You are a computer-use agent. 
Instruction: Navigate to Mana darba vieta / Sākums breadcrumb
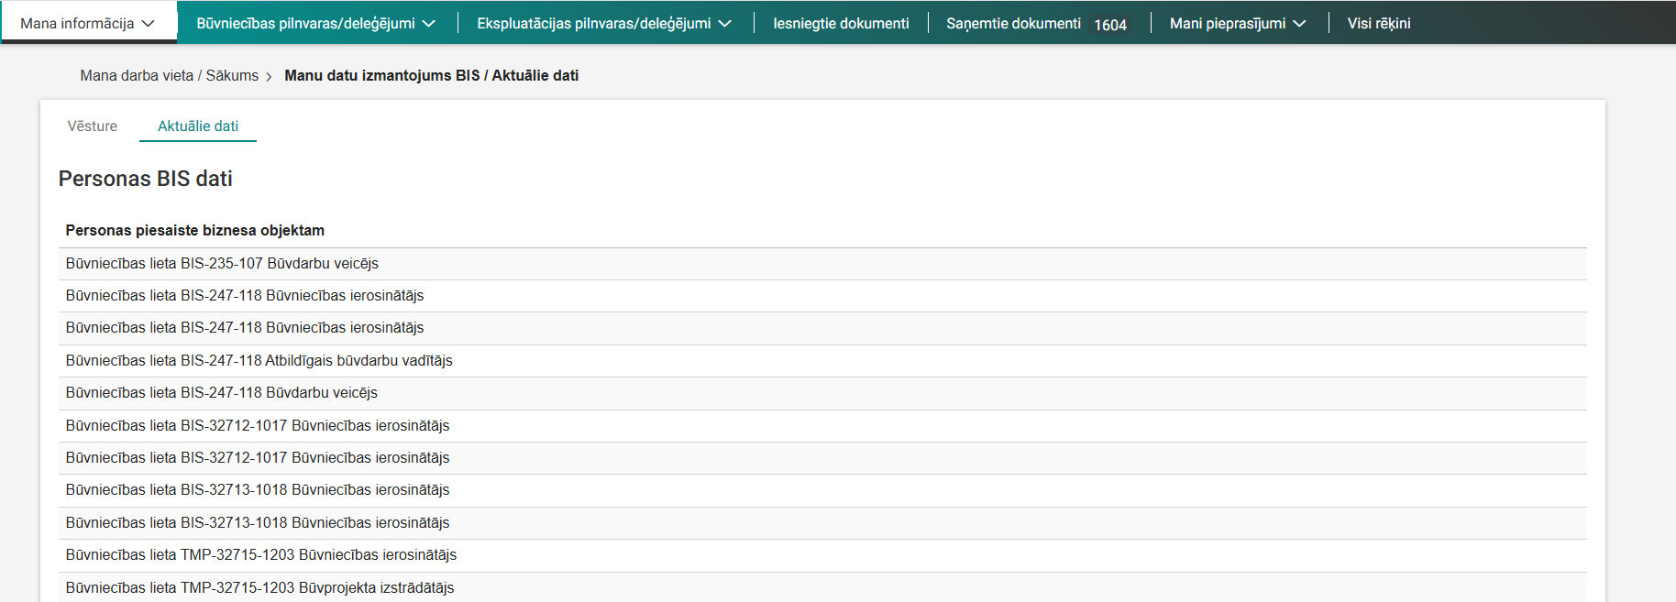coord(169,75)
